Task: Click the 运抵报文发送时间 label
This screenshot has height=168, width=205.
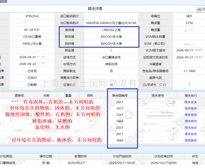Action: coord(155,57)
